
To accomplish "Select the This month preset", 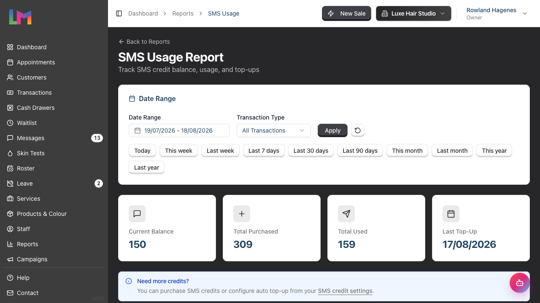I will pos(407,151).
